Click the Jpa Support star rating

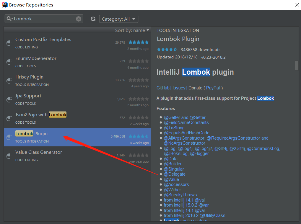coord(139,99)
